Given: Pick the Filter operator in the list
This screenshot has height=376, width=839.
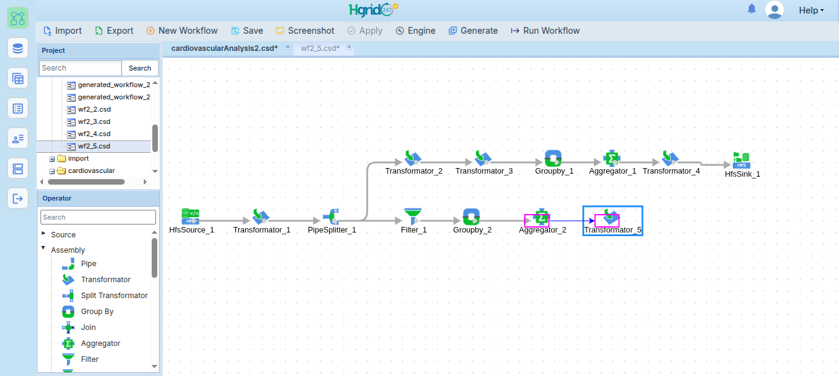Looking at the screenshot, I should (x=90, y=359).
